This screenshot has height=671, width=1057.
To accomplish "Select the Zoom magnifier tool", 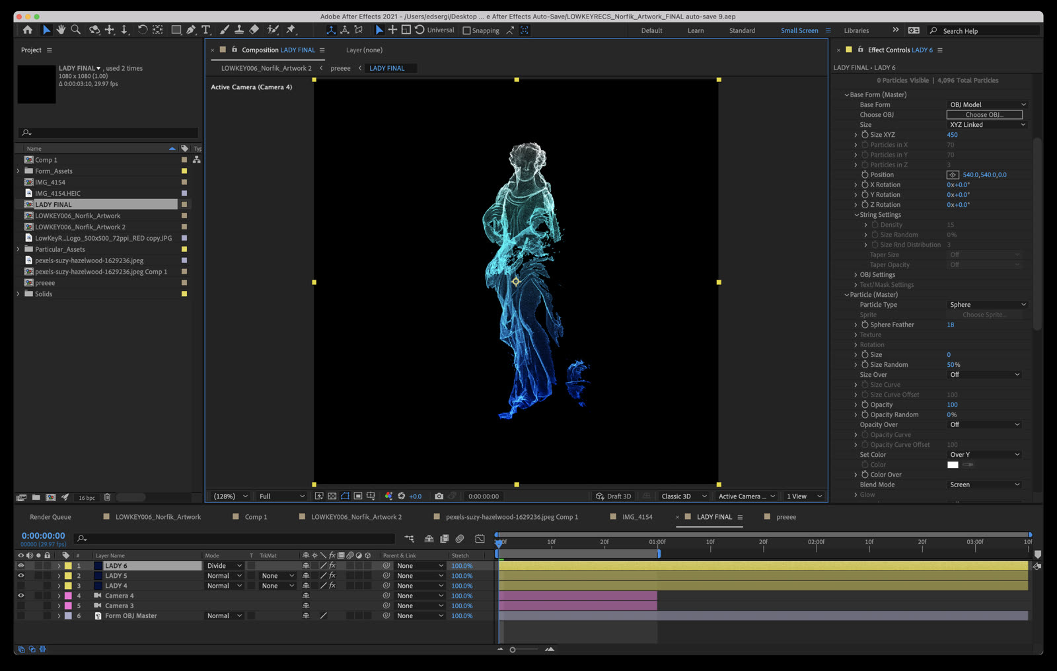I will click(x=76, y=30).
